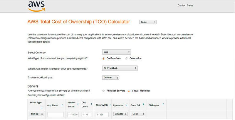Select the On-Premises radio button

pos(104,58)
